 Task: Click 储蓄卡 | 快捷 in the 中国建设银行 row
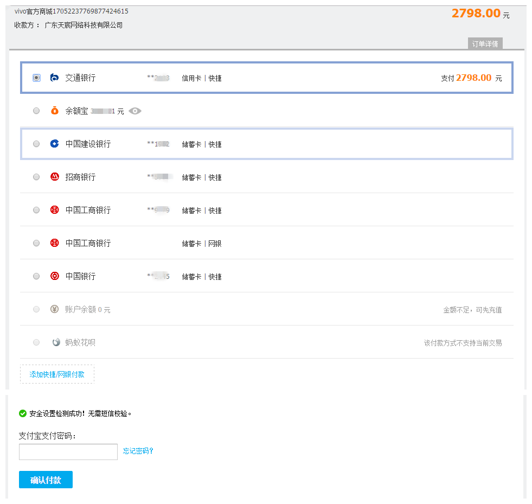tap(202, 144)
